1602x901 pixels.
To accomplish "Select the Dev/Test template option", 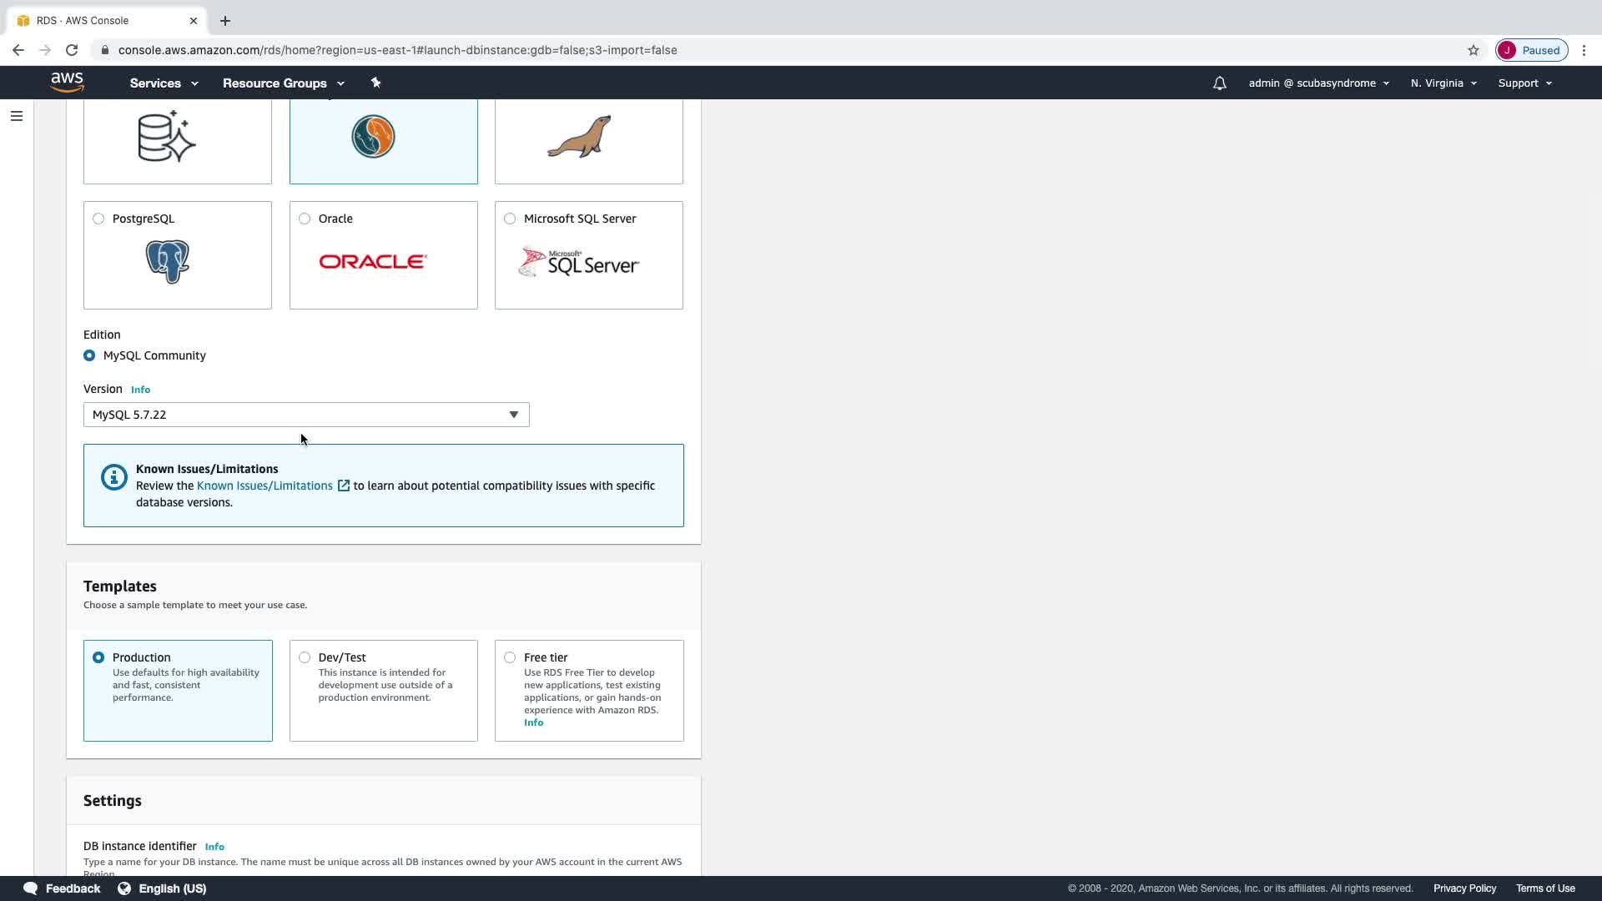I will 305,657.
